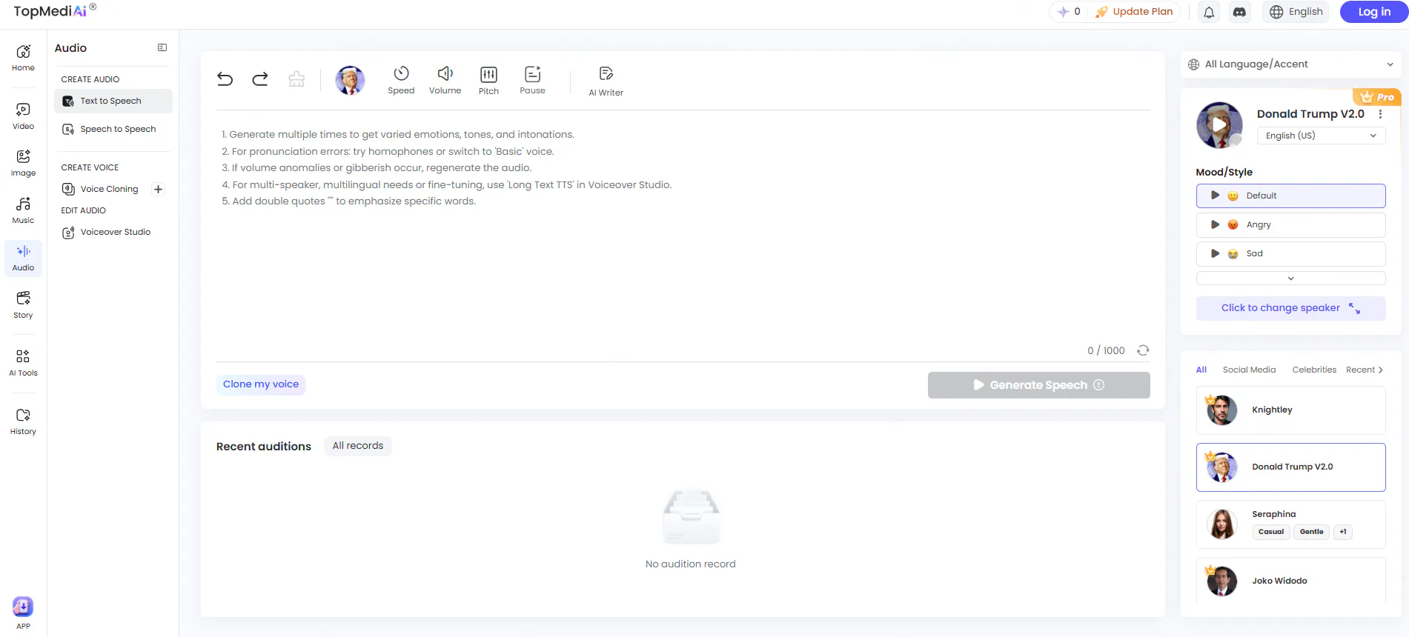Open the AI Writer tool
Image resolution: width=1409 pixels, height=637 pixels.
(x=606, y=81)
